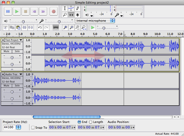Viewport: 184px width, 136px height.
Task: Click the Sync-Lock tracks icon
Action: click(x=56, y=27)
